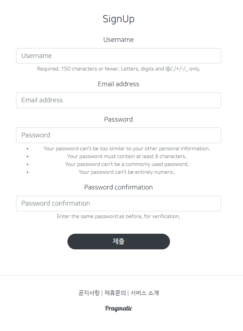
Task: Click the Username input field
Action: point(119,56)
